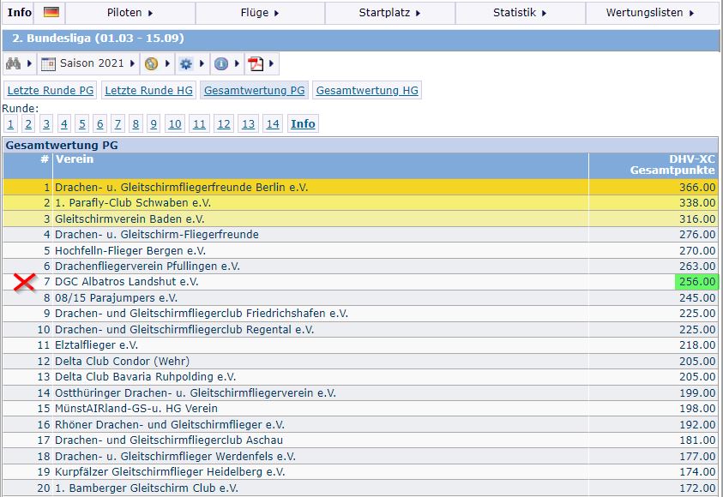Viewport: 723px width, 497px height.
Task: Click the PDF export icon
Action: [256, 63]
